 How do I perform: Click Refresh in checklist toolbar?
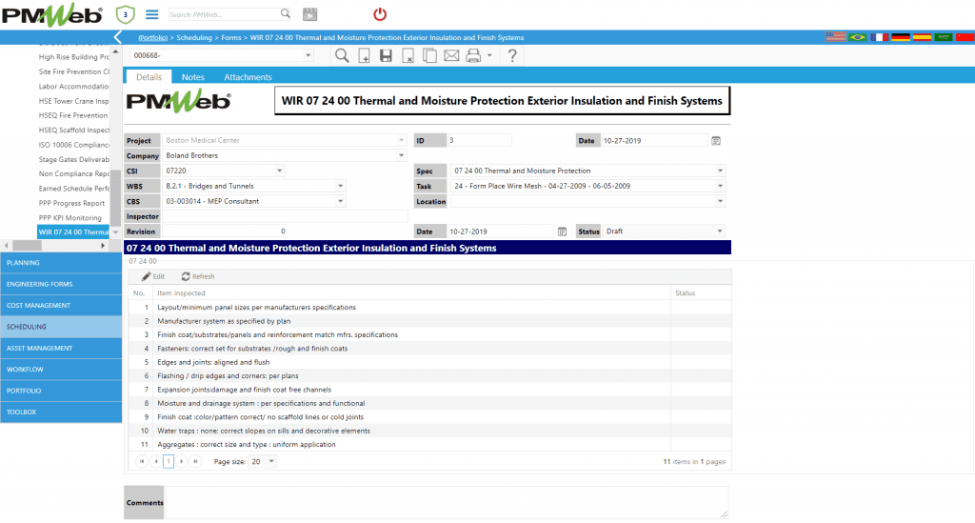click(x=198, y=276)
